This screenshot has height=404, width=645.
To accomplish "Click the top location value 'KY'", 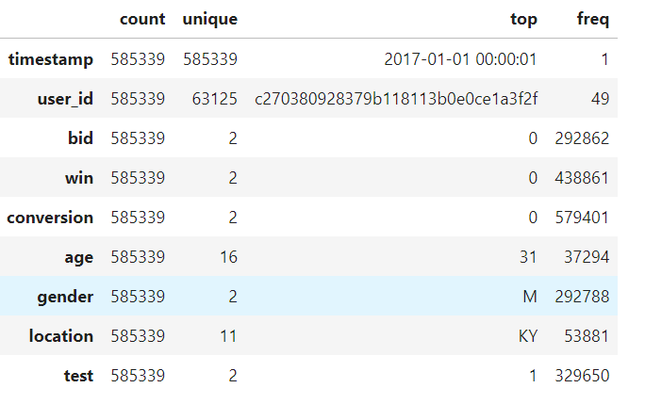I will [x=527, y=336].
